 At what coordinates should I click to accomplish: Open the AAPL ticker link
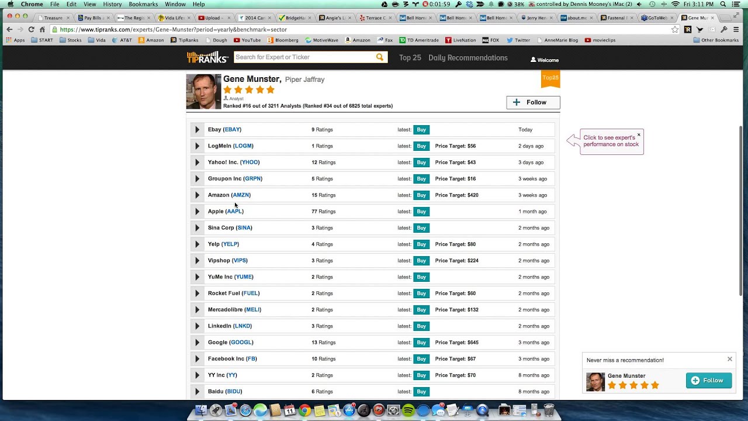[x=234, y=212]
